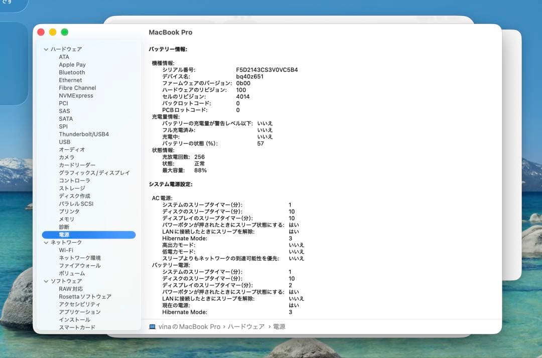Click device name bq40z651
This screenshot has height=358, width=542.
249,77
